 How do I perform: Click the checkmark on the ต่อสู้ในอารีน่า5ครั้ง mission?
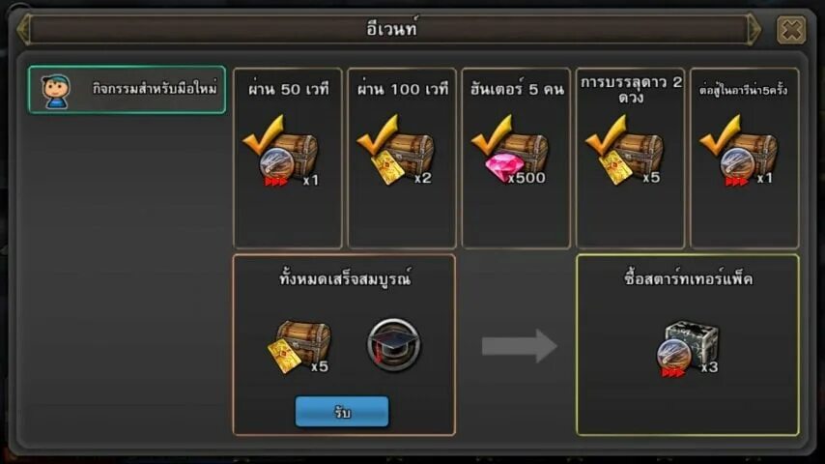pyautogui.click(x=720, y=134)
